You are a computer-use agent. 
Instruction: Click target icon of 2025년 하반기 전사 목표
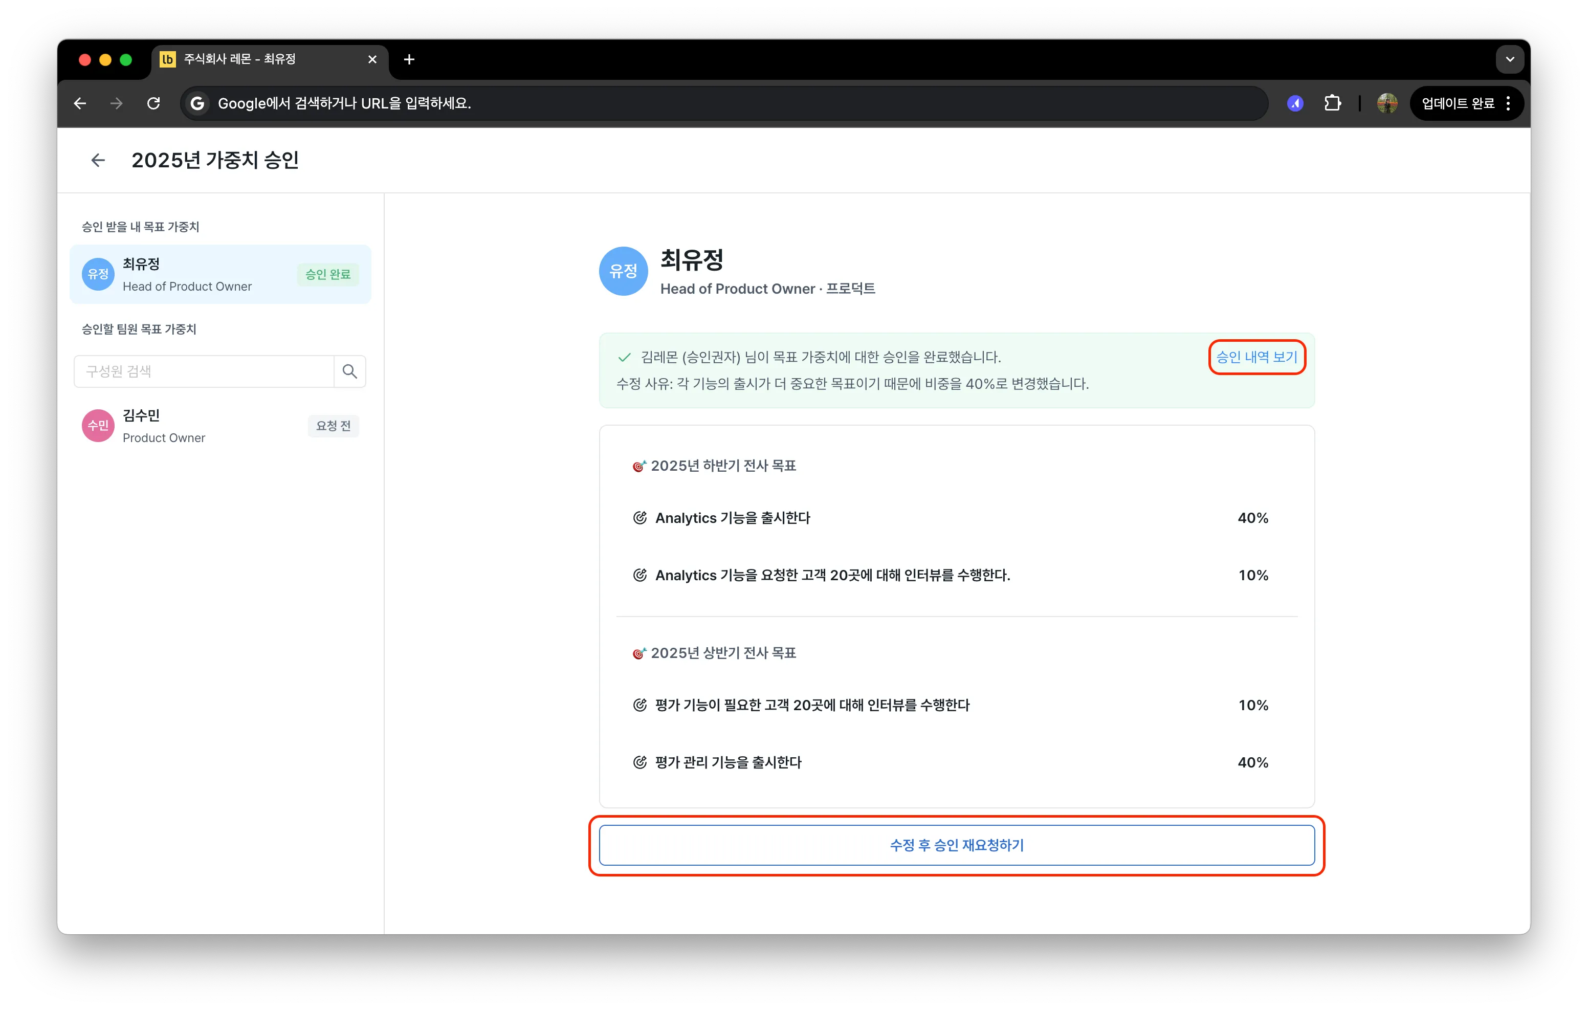639,467
